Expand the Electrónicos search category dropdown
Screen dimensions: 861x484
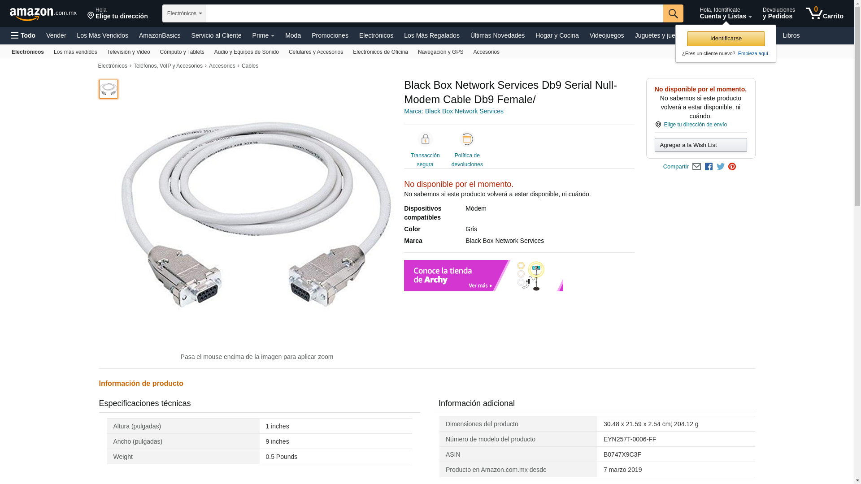click(x=184, y=13)
